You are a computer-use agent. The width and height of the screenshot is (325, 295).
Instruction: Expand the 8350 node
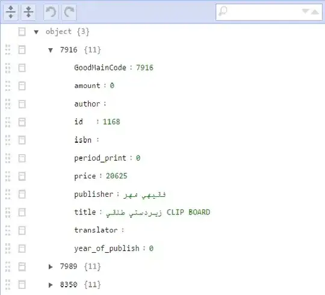coord(51,285)
